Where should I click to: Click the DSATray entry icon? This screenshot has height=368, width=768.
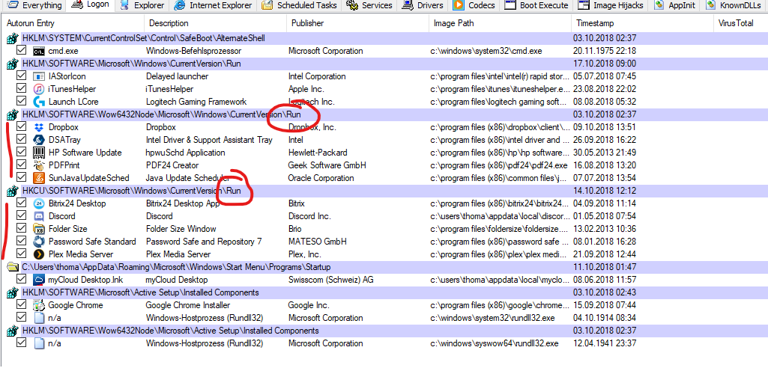pyautogui.click(x=39, y=140)
